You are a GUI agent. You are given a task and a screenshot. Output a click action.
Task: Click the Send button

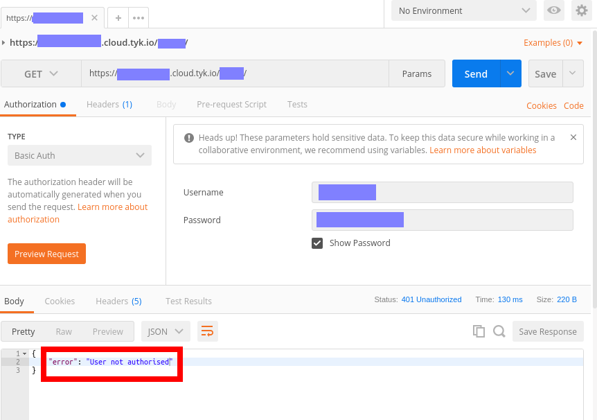(x=475, y=73)
